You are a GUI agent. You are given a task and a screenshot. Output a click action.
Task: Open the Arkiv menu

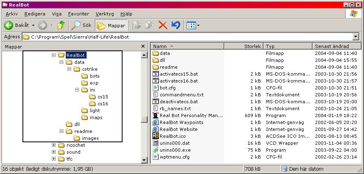(x=12, y=14)
